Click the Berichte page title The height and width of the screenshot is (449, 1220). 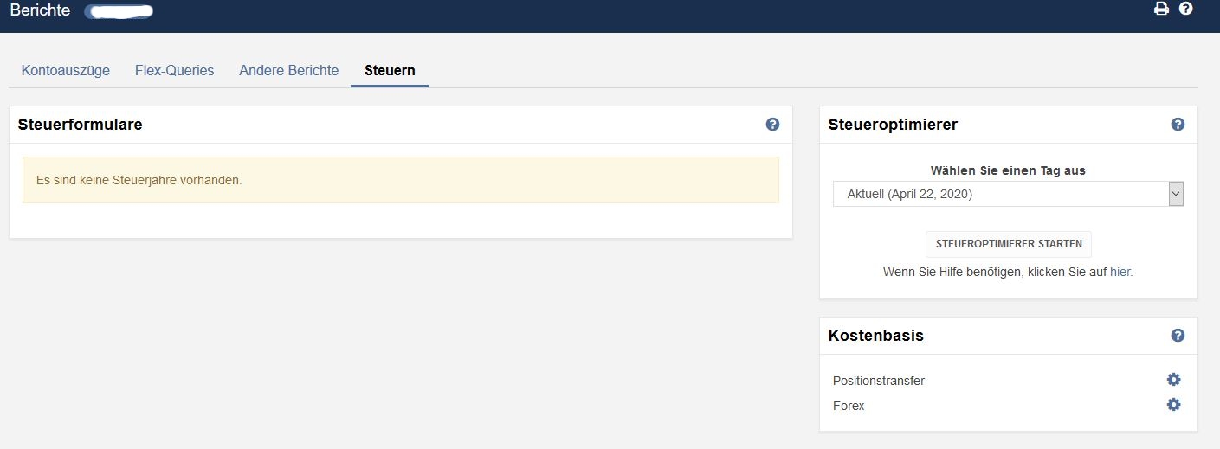(40, 10)
